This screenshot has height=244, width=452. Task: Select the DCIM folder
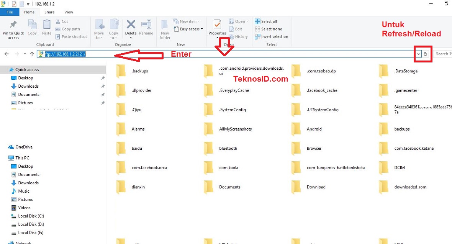(x=399, y=168)
